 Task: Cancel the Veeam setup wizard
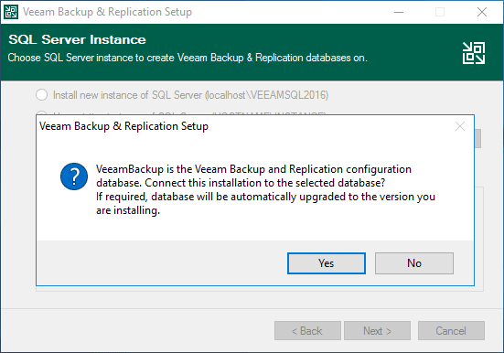(451, 330)
